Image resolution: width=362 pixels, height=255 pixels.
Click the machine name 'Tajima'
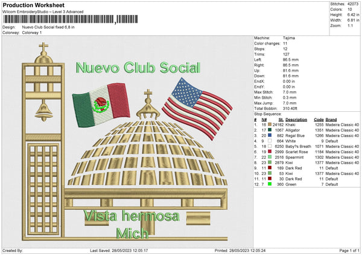289,38
